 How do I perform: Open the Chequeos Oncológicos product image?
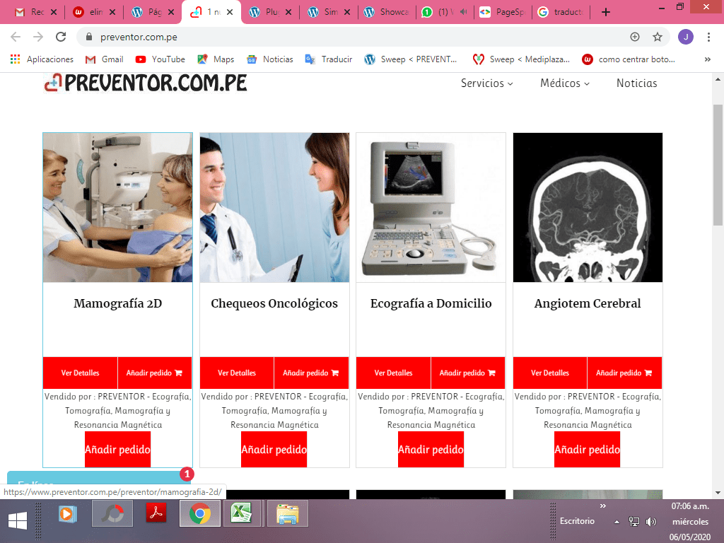pyautogui.click(x=274, y=207)
